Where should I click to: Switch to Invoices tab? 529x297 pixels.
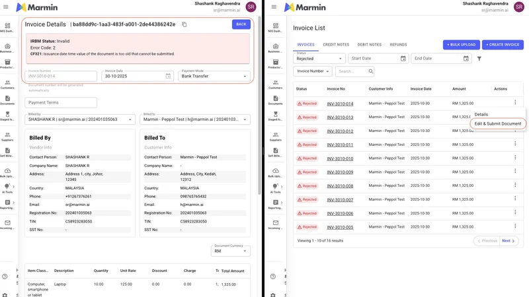click(305, 44)
